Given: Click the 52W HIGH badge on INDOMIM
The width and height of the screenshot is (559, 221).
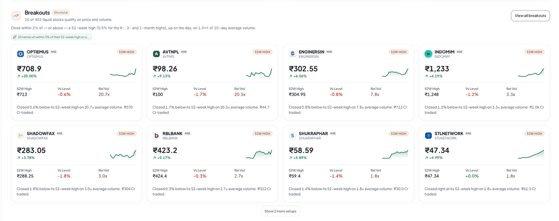Looking at the screenshot, I should (535, 52).
